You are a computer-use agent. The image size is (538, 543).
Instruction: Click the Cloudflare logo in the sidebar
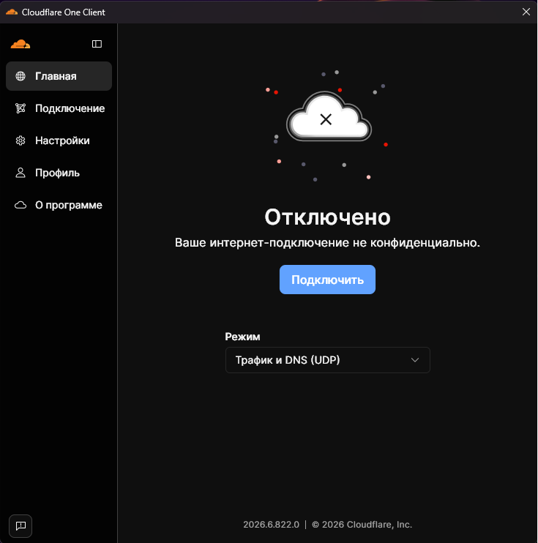click(20, 44)
